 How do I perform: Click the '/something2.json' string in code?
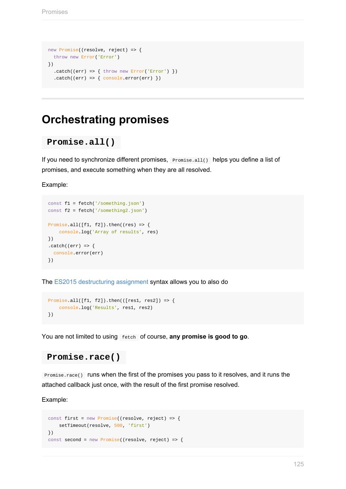click(x=120, y=211)
